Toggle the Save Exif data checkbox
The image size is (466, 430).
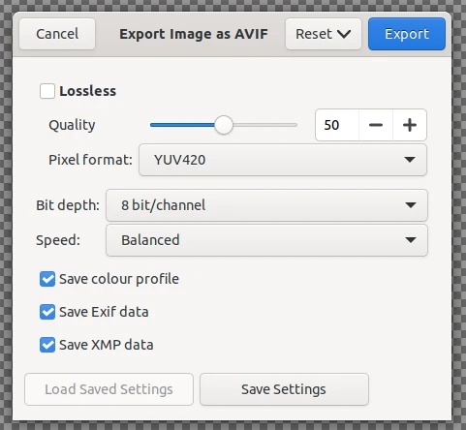point(47,312)
